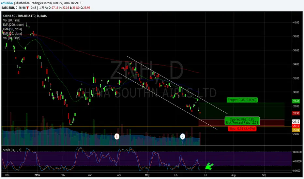This screenshot has width=304, height=179.
Task: Click the earnings 'E' marker on chart
Action: pyautogui.click(x=117, y=136)
